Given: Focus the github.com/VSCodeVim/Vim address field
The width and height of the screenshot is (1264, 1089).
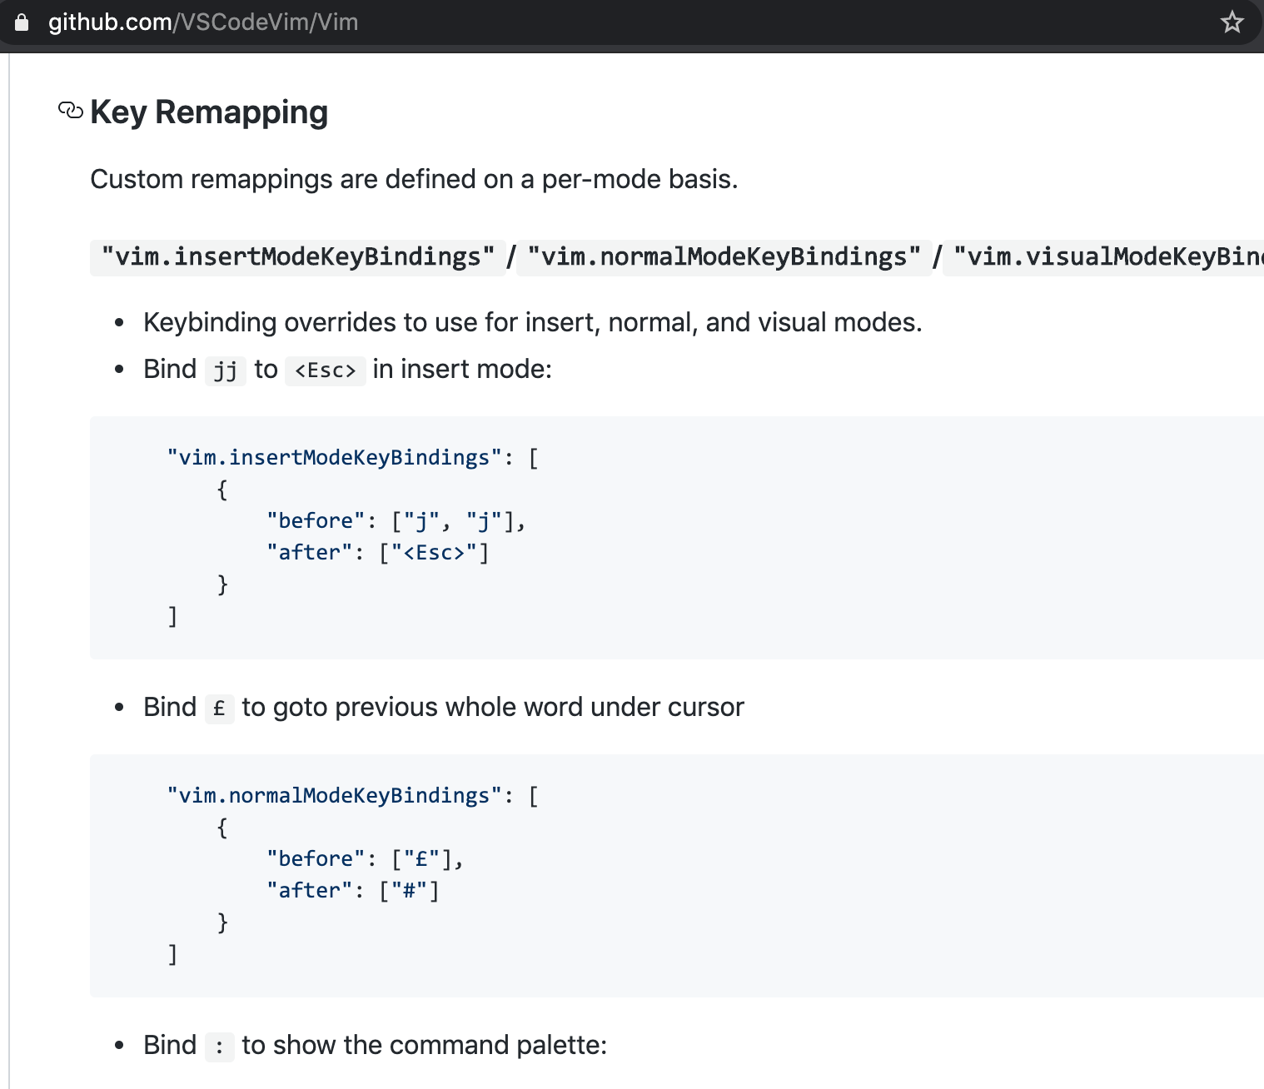Looking at the screenshot, I should [203, 22].
